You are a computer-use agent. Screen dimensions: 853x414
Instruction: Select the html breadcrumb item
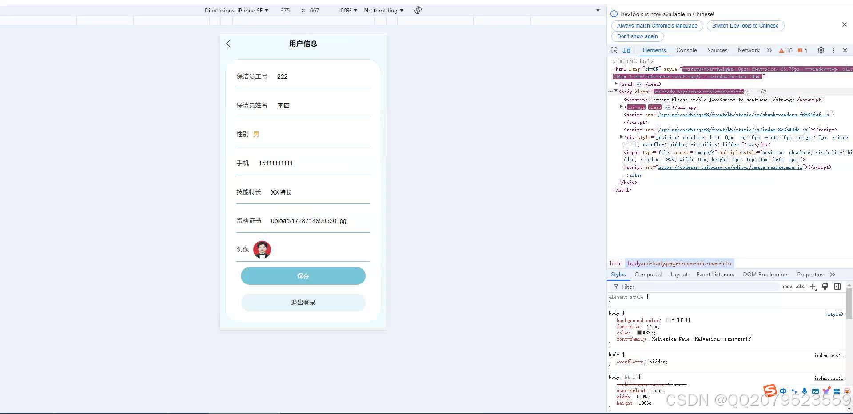coord(616,263)
